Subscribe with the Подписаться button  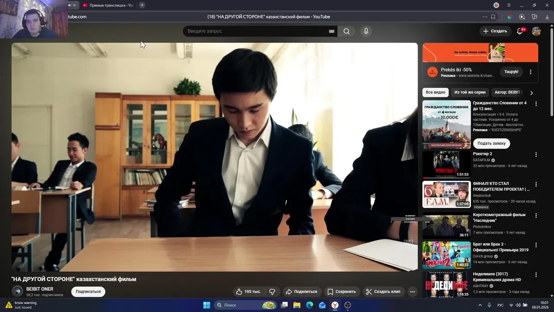pyautogui.click(x=88, y=292)
